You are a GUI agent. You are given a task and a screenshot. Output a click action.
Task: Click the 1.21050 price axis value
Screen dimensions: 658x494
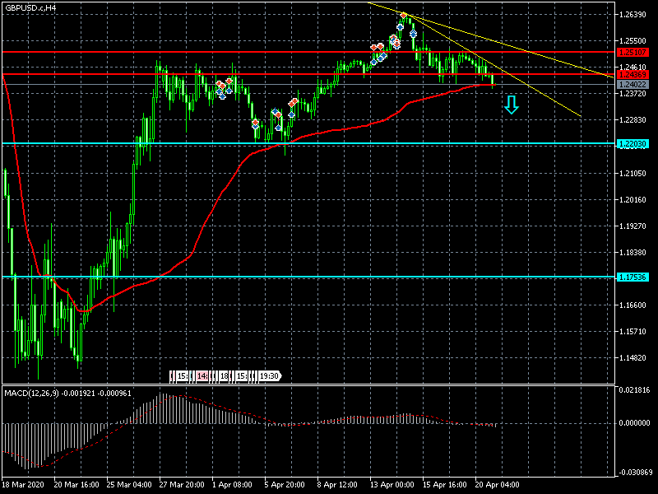pyautogui.click(x=633, y=173)
